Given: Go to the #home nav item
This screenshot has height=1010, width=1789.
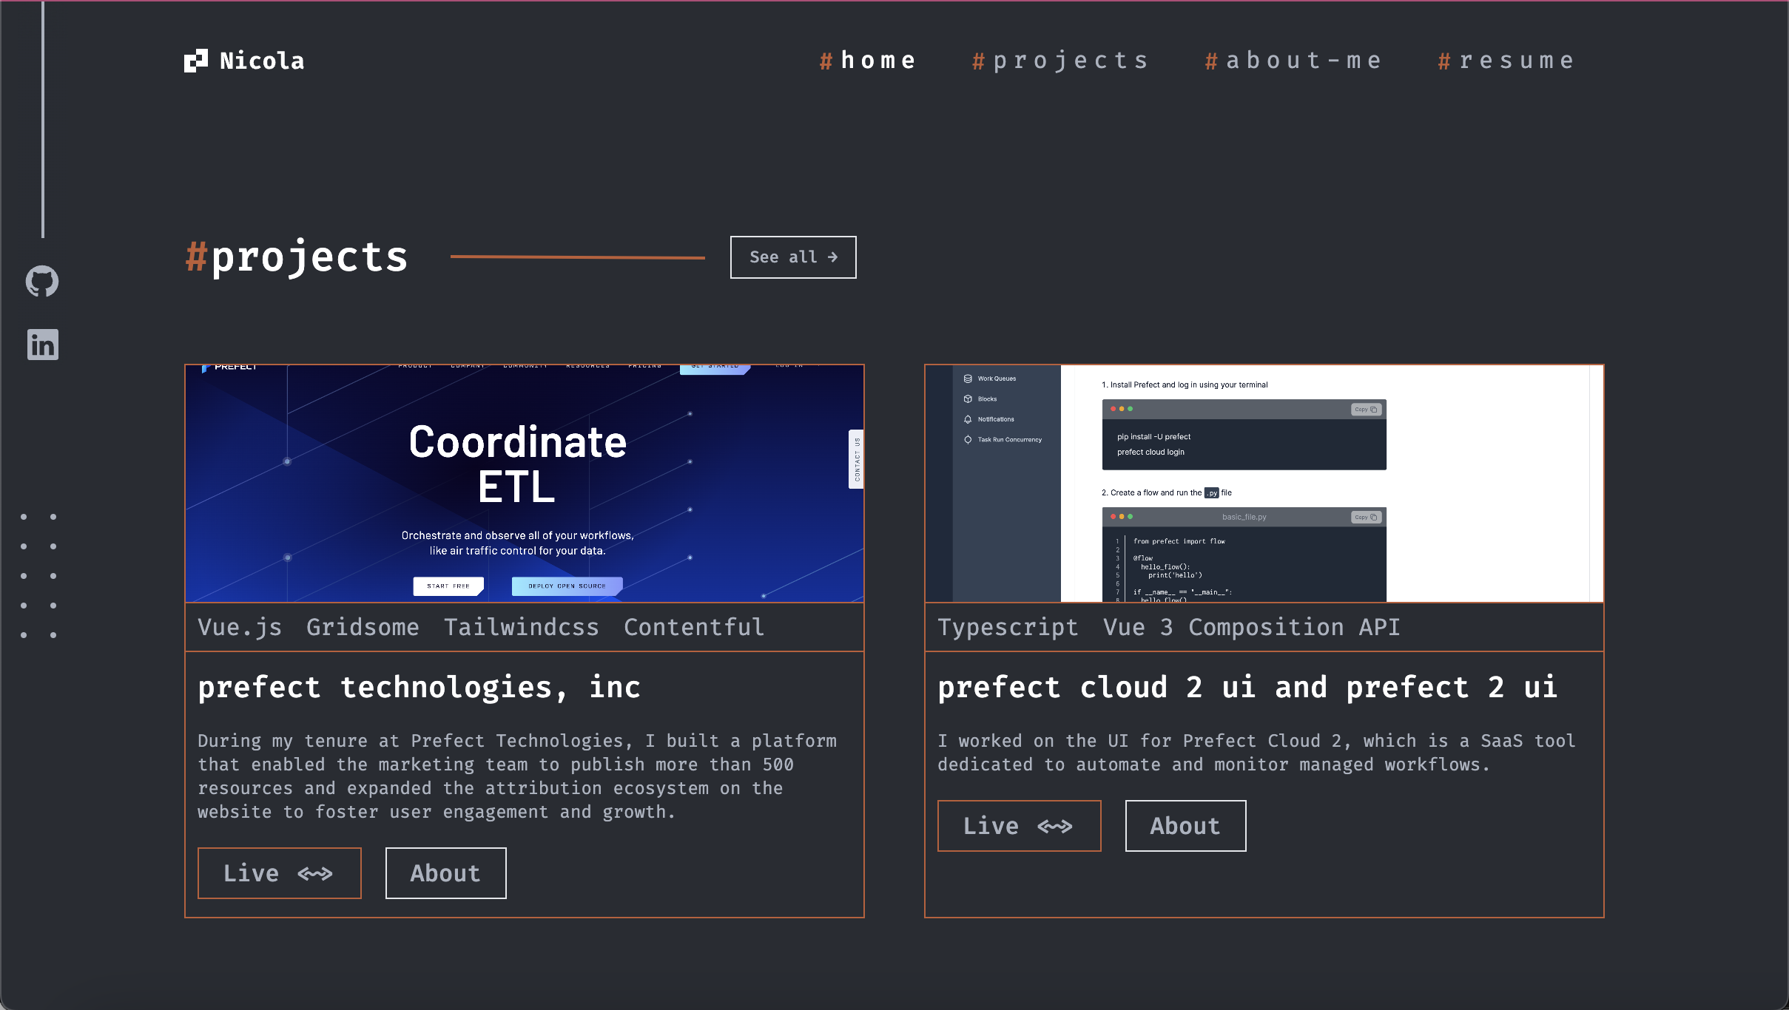Looking at the screenshot, I should 867,61.
